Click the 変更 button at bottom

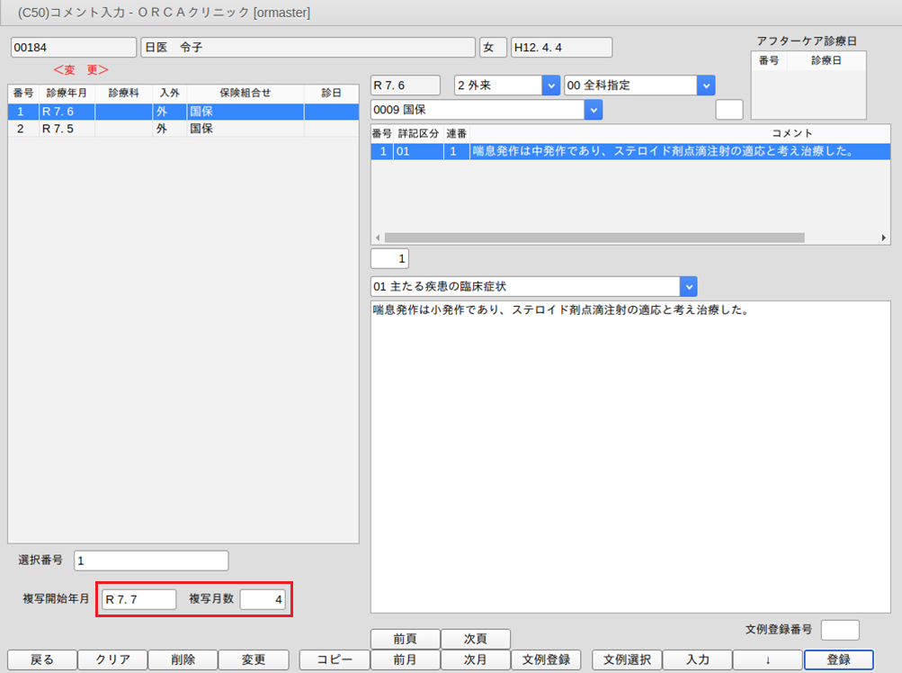[253, 660]
